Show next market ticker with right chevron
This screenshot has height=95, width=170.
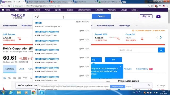pyautogui.click(x=161, y=37)
